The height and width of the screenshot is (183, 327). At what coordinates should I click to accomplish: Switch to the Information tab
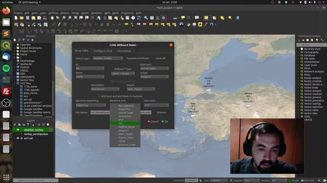point(124,51)
